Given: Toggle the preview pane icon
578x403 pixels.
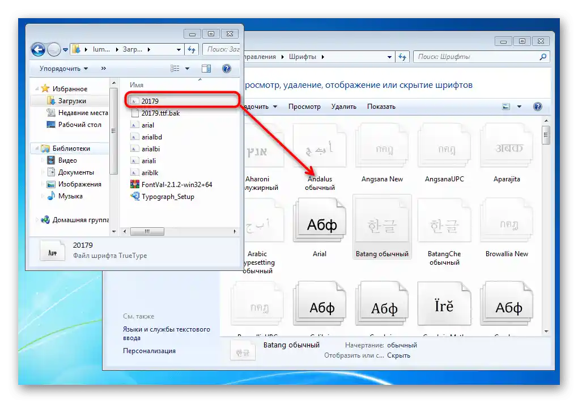Looking at the screenshot, I should coord(206,69).
